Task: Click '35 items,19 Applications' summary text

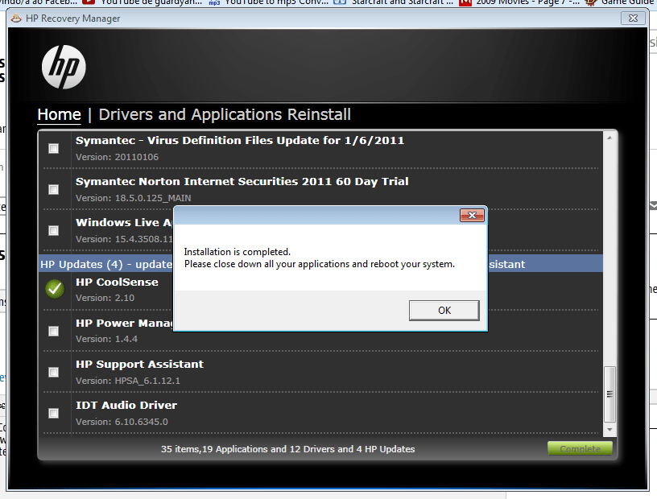Action: (288, 449)
